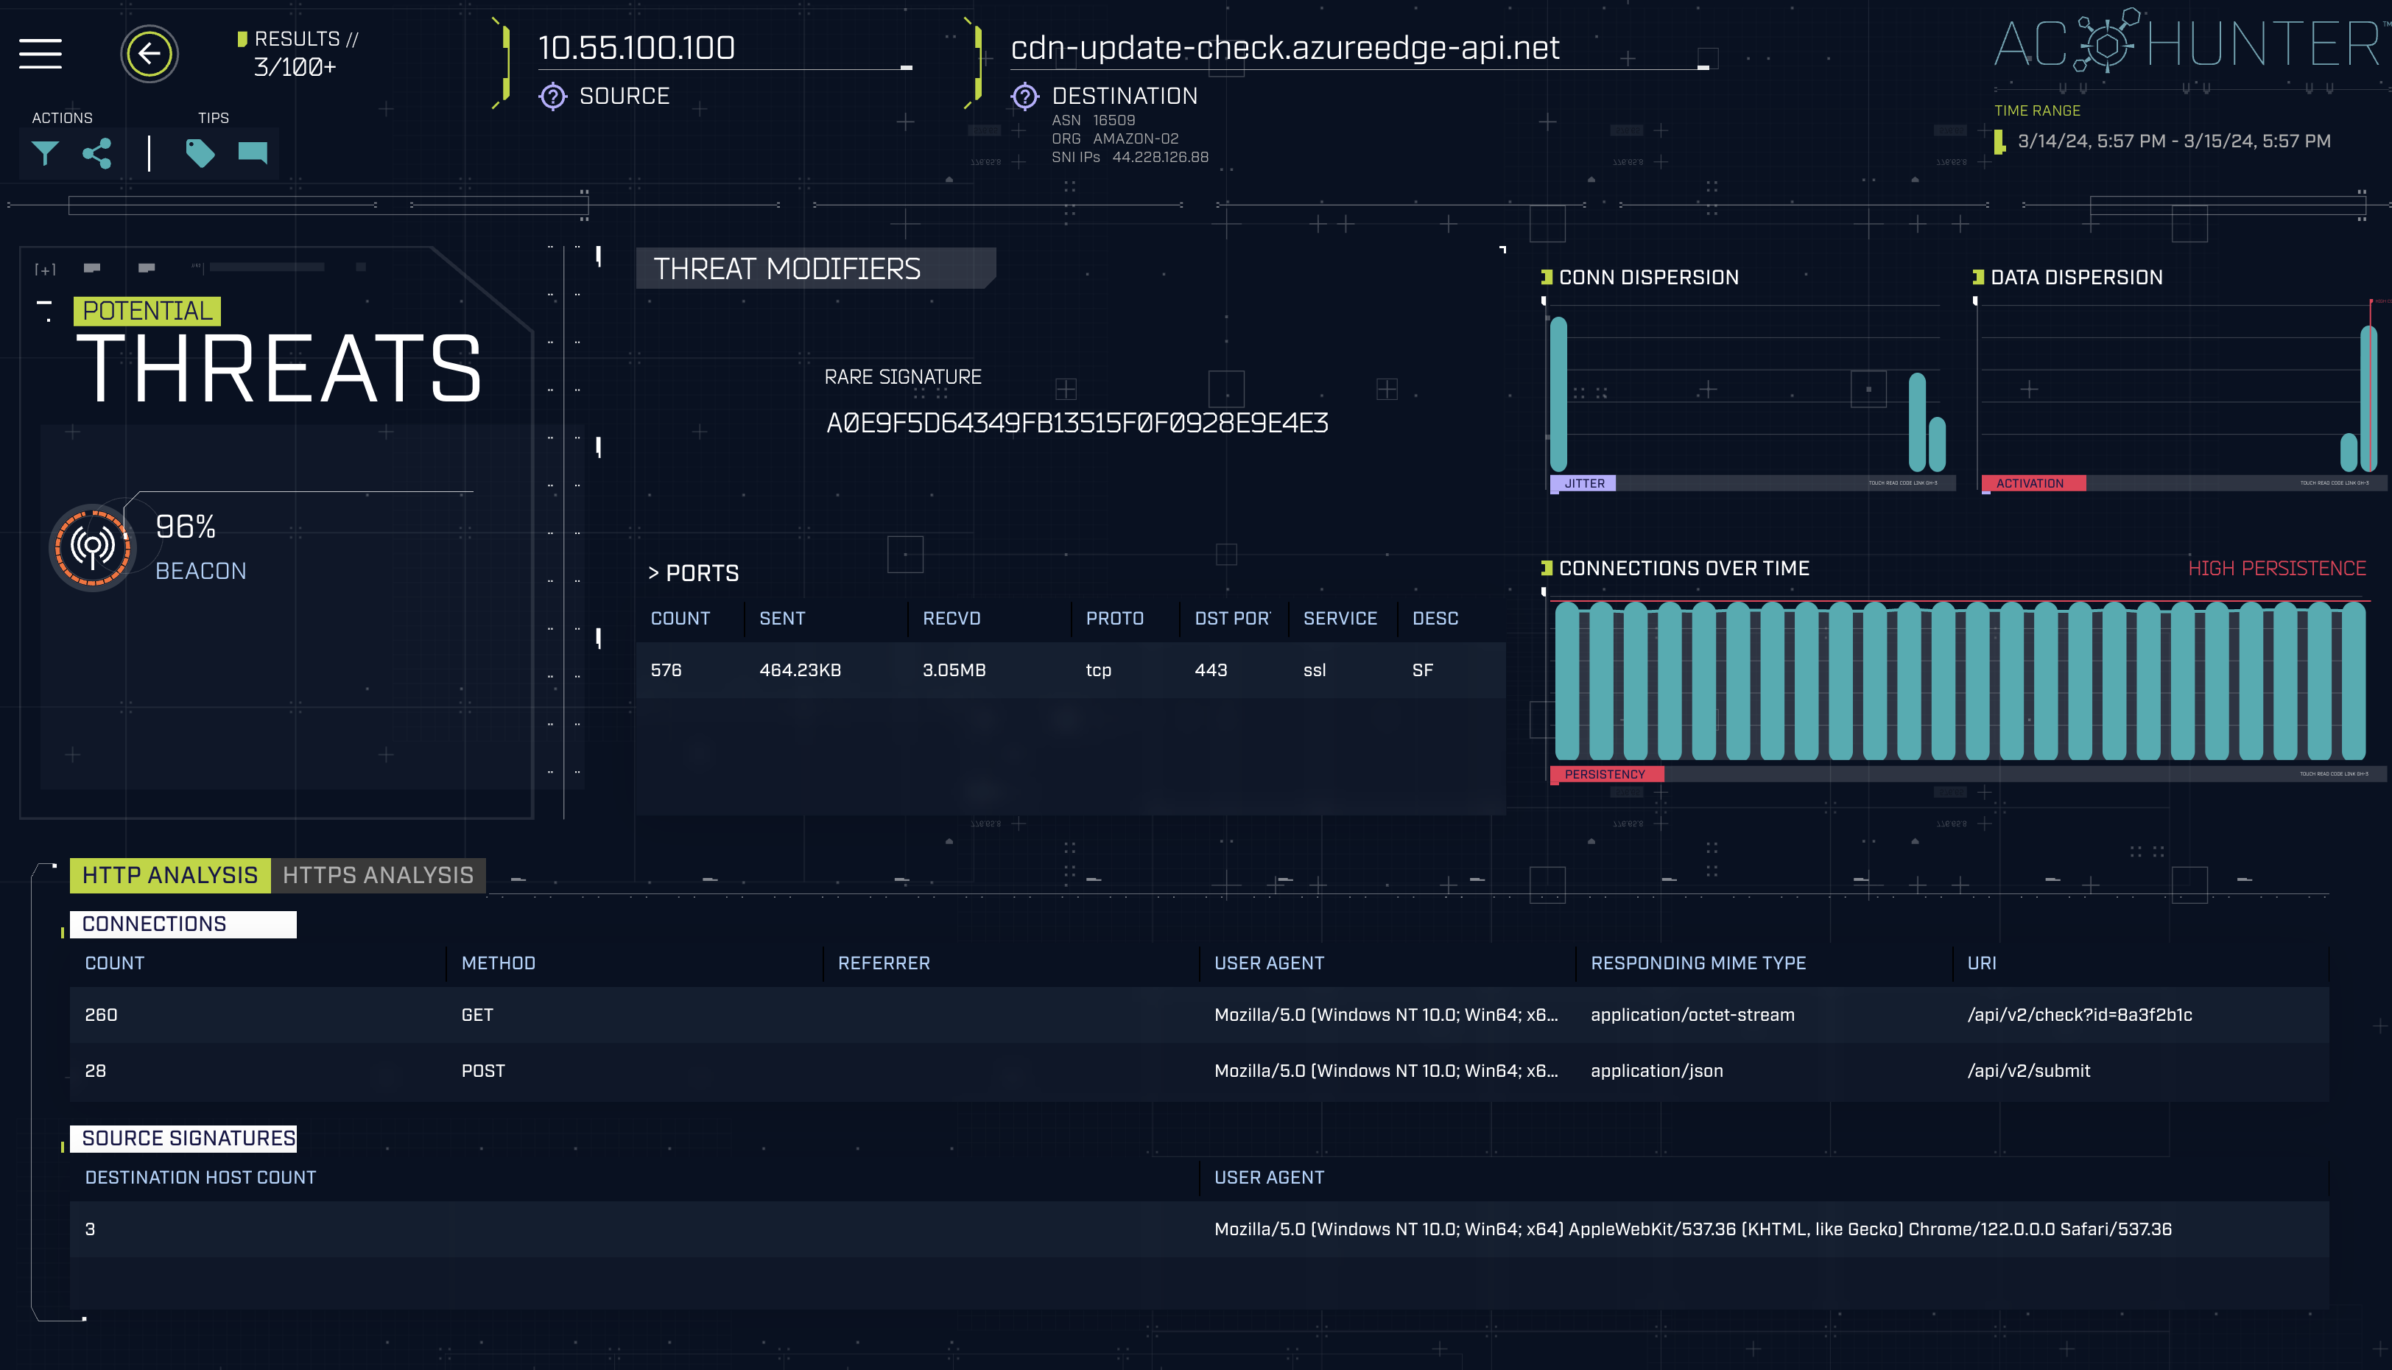Click the Source Signatures section header
Image resolution: width=2392 pixels, height=1370 pixels.
(x=183, y=1139)
